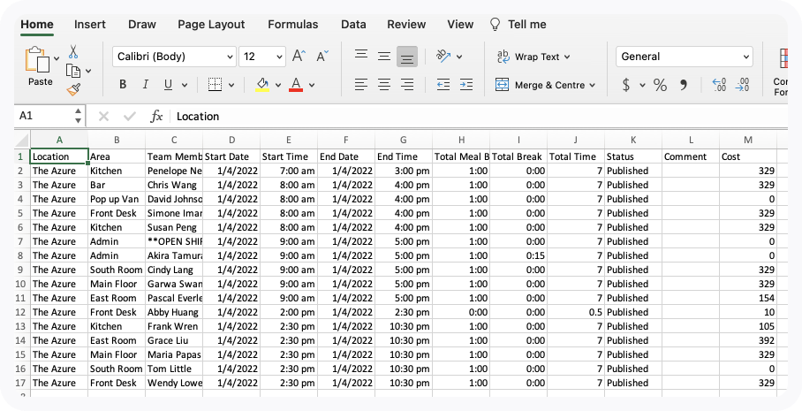Click the Cut scissors icon
The height and width of the screenshot is (411, 802).
pyautogui.click(x=73, y=51)
